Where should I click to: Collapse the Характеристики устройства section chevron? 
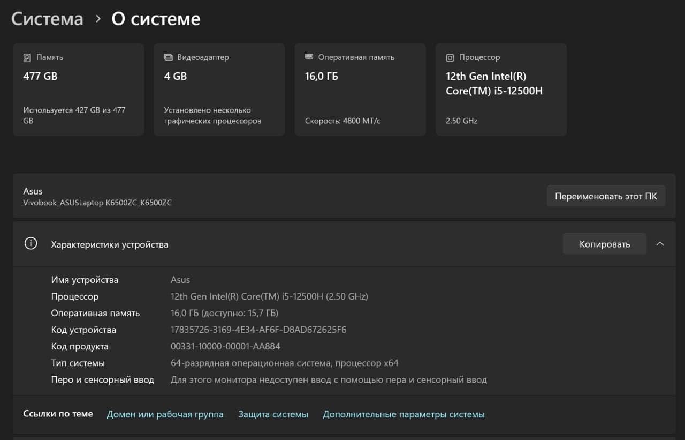tap(660, 244)
